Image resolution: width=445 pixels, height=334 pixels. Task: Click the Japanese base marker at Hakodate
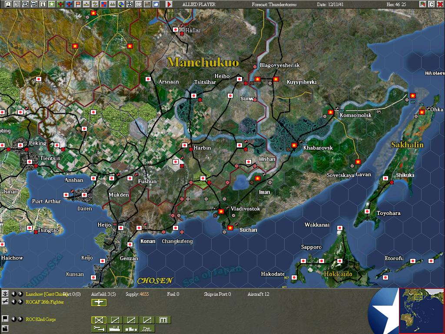click(294, 277)
